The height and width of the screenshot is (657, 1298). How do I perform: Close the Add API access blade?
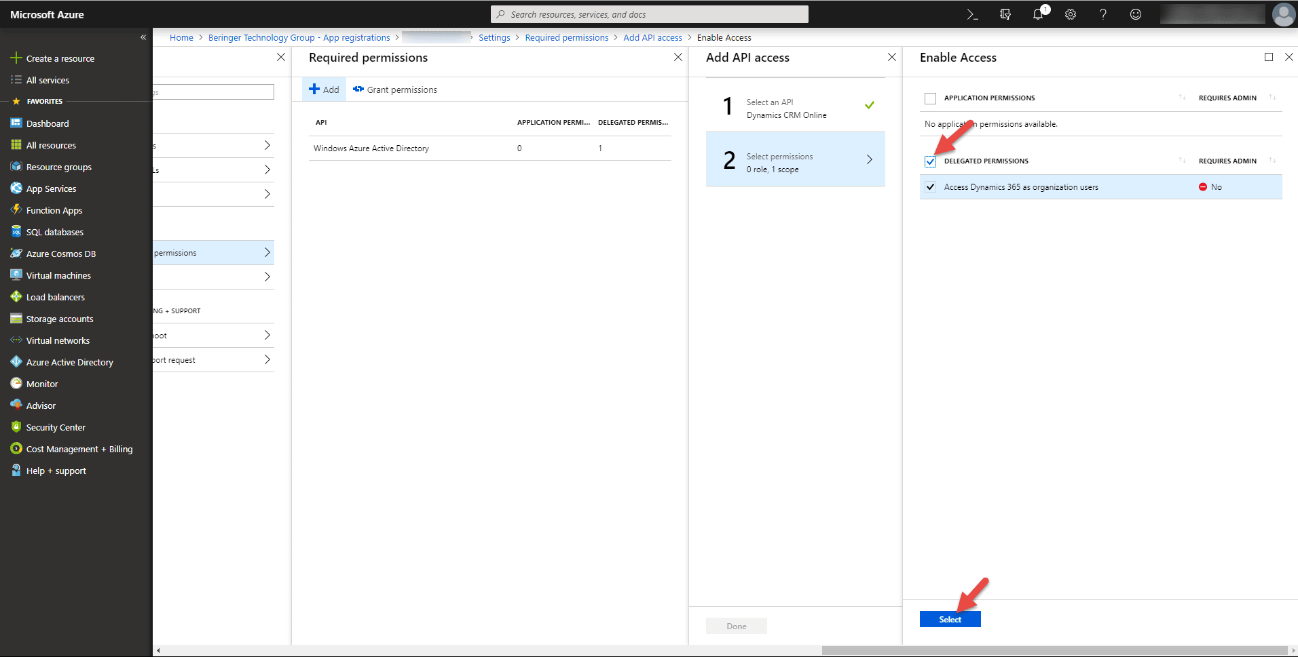(x=892, y=58)
